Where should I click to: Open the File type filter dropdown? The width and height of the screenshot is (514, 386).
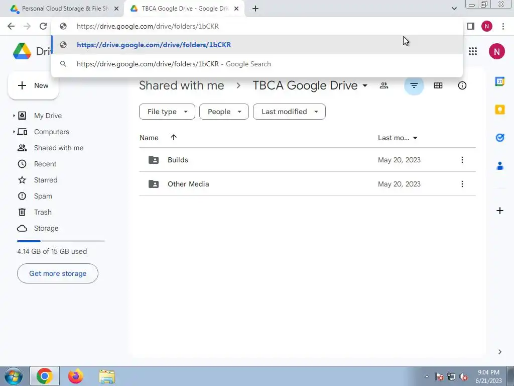pos(167,112)
